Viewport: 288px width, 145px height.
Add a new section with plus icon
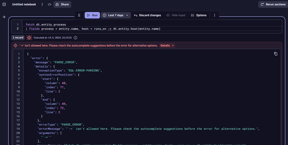4,17
